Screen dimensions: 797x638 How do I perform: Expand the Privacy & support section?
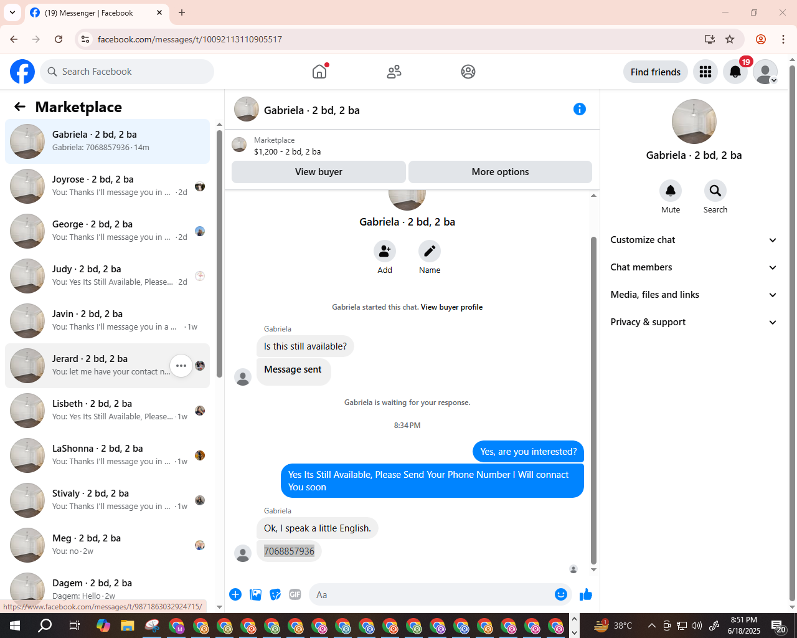pos(694,322)
